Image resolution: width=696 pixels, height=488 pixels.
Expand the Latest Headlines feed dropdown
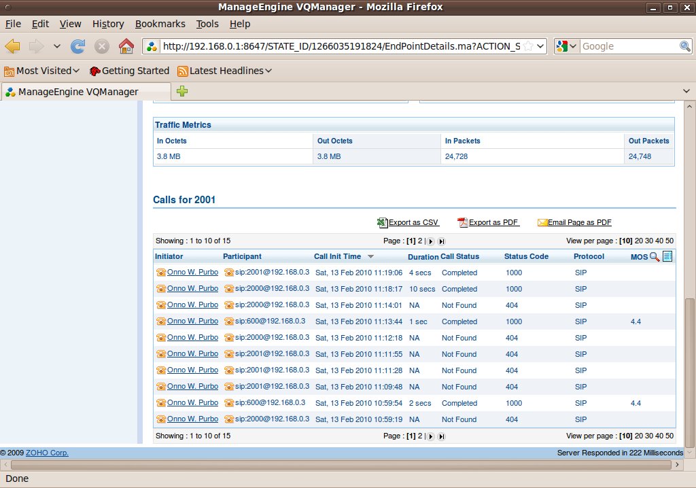(268, 71)
